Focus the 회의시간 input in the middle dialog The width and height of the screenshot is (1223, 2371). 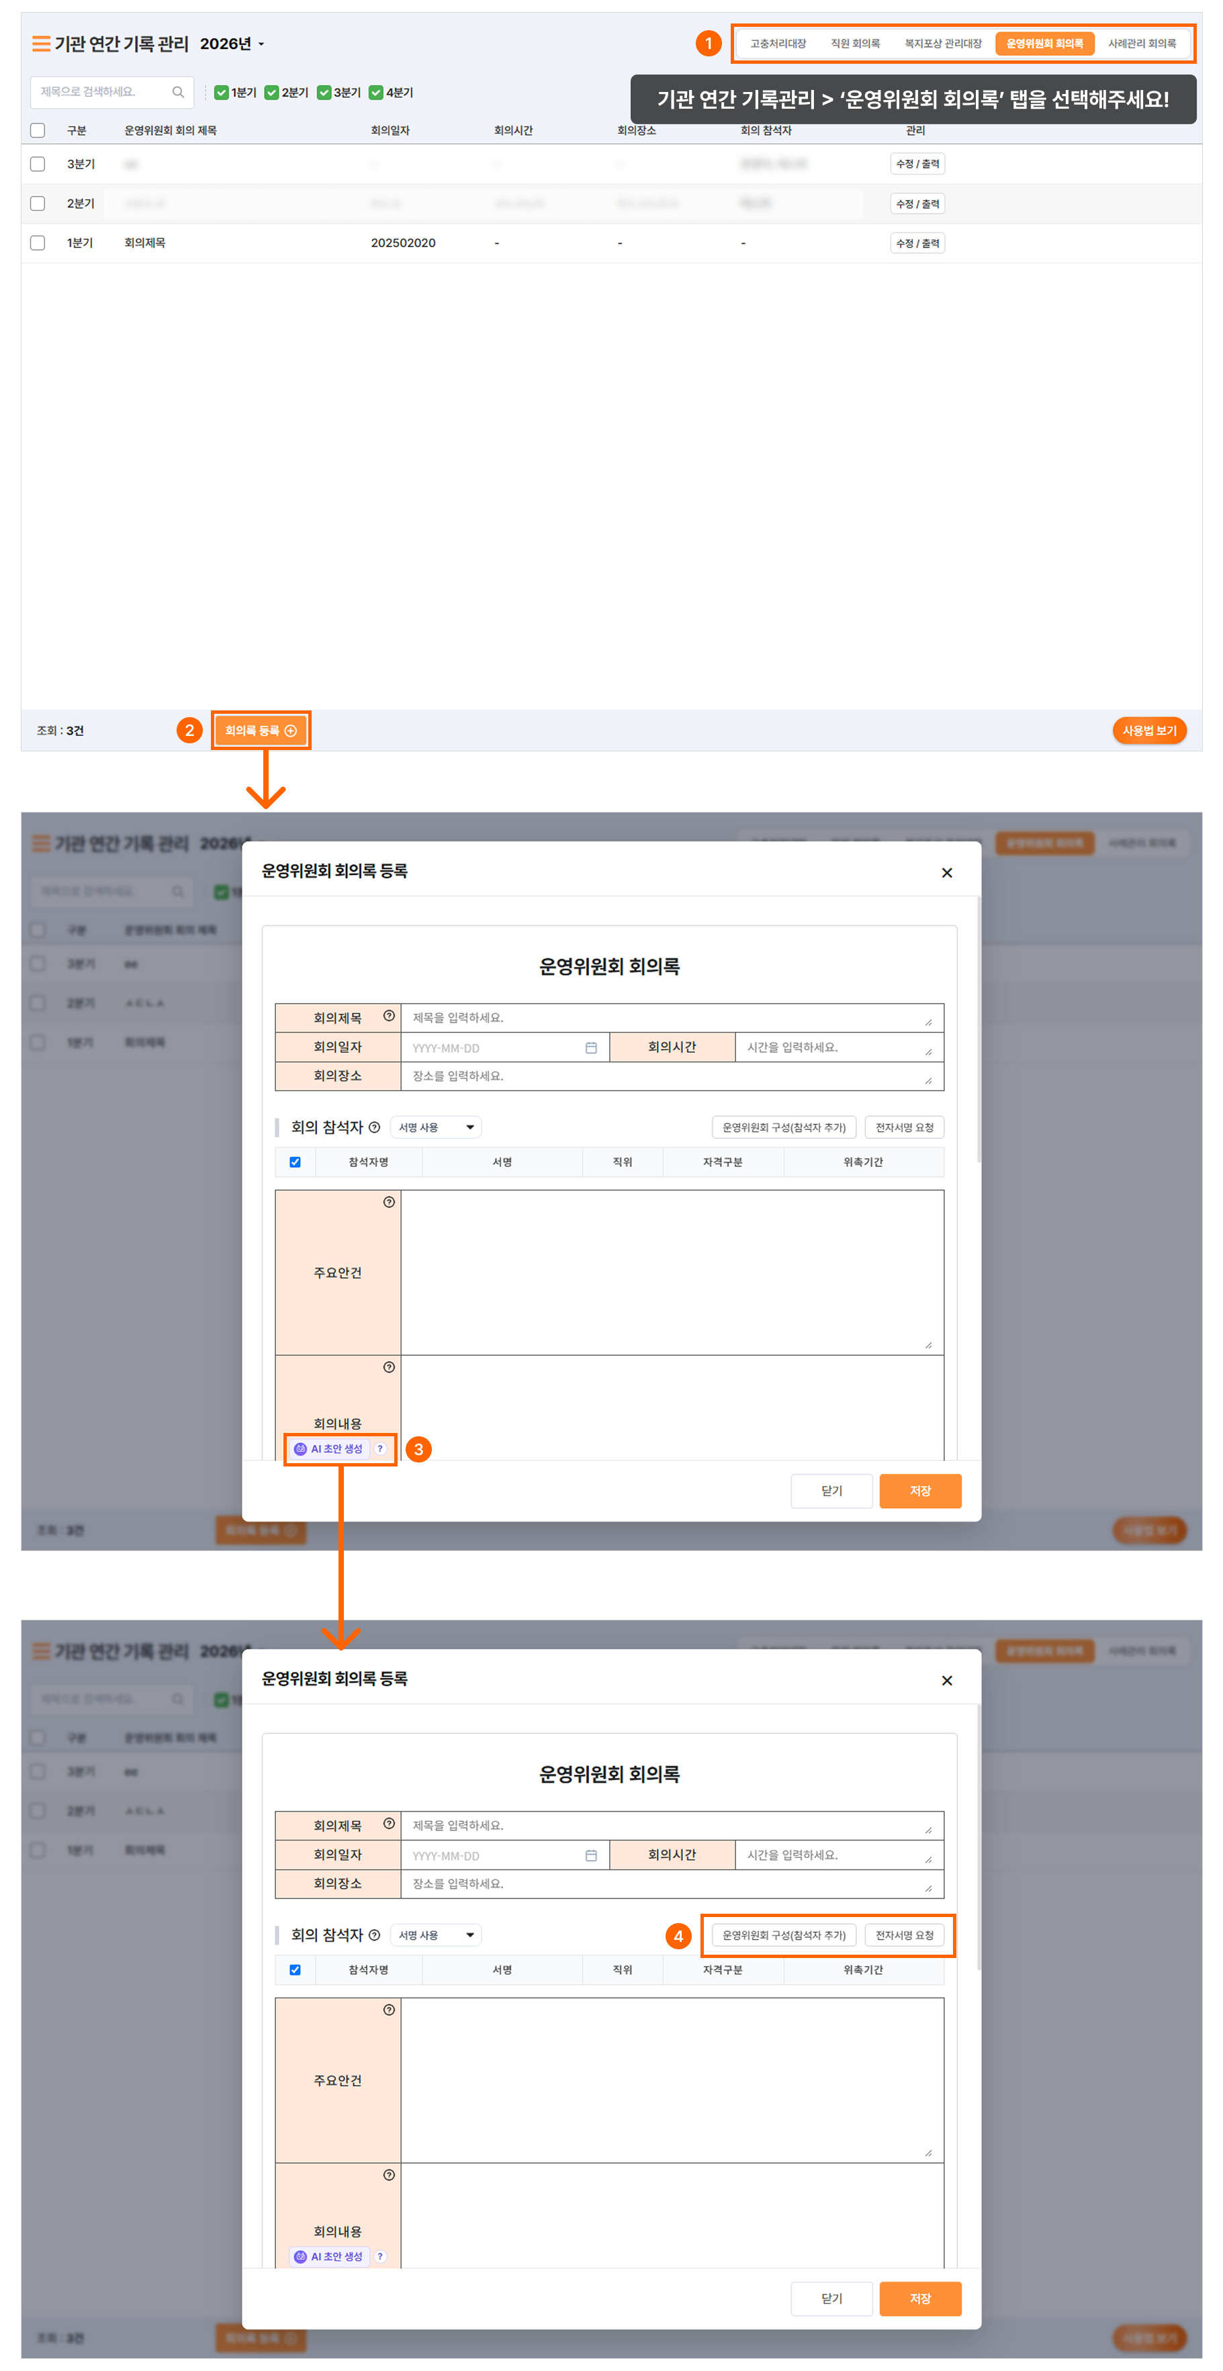coord(839,1048)
